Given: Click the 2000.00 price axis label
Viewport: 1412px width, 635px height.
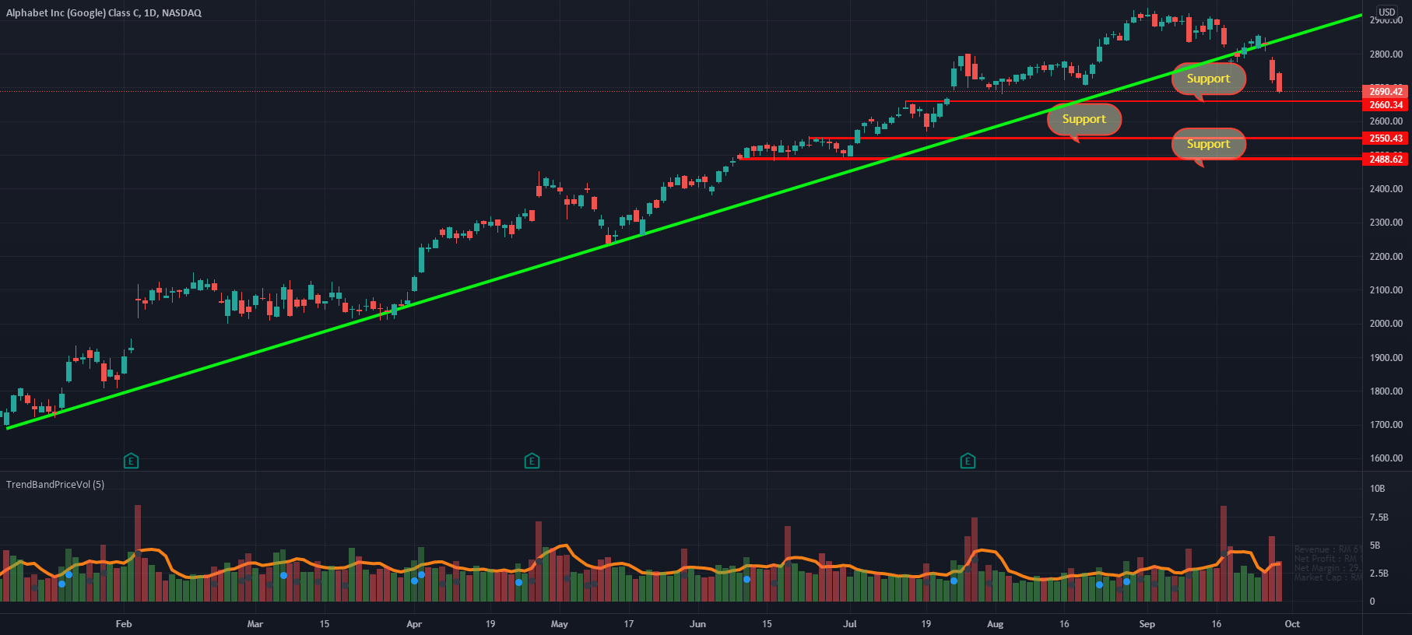Looking at the screenshot, I should [x=1386, y=324].
